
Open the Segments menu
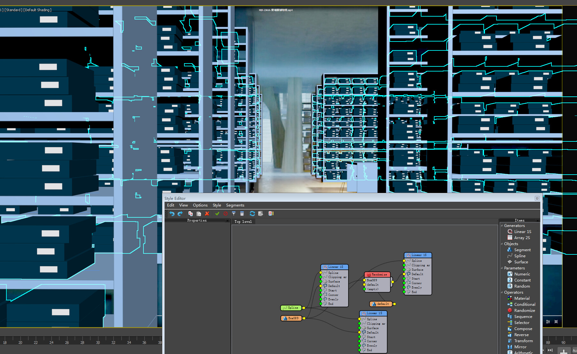[235, 205]
